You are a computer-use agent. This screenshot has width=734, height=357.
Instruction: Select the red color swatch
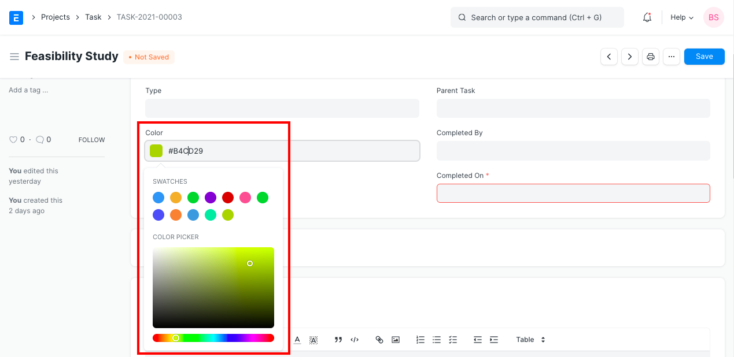tap(228, 197)
